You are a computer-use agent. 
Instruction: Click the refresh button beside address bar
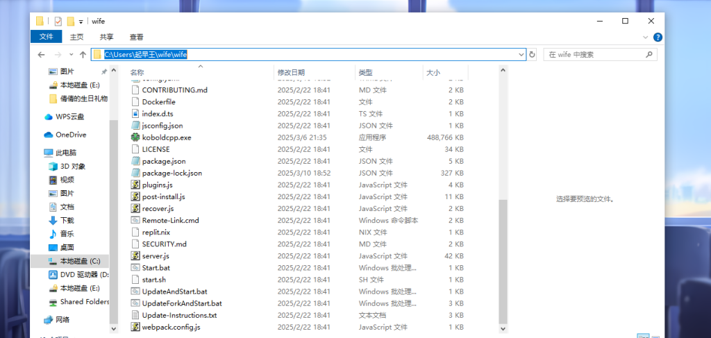(x=533, y=54)
